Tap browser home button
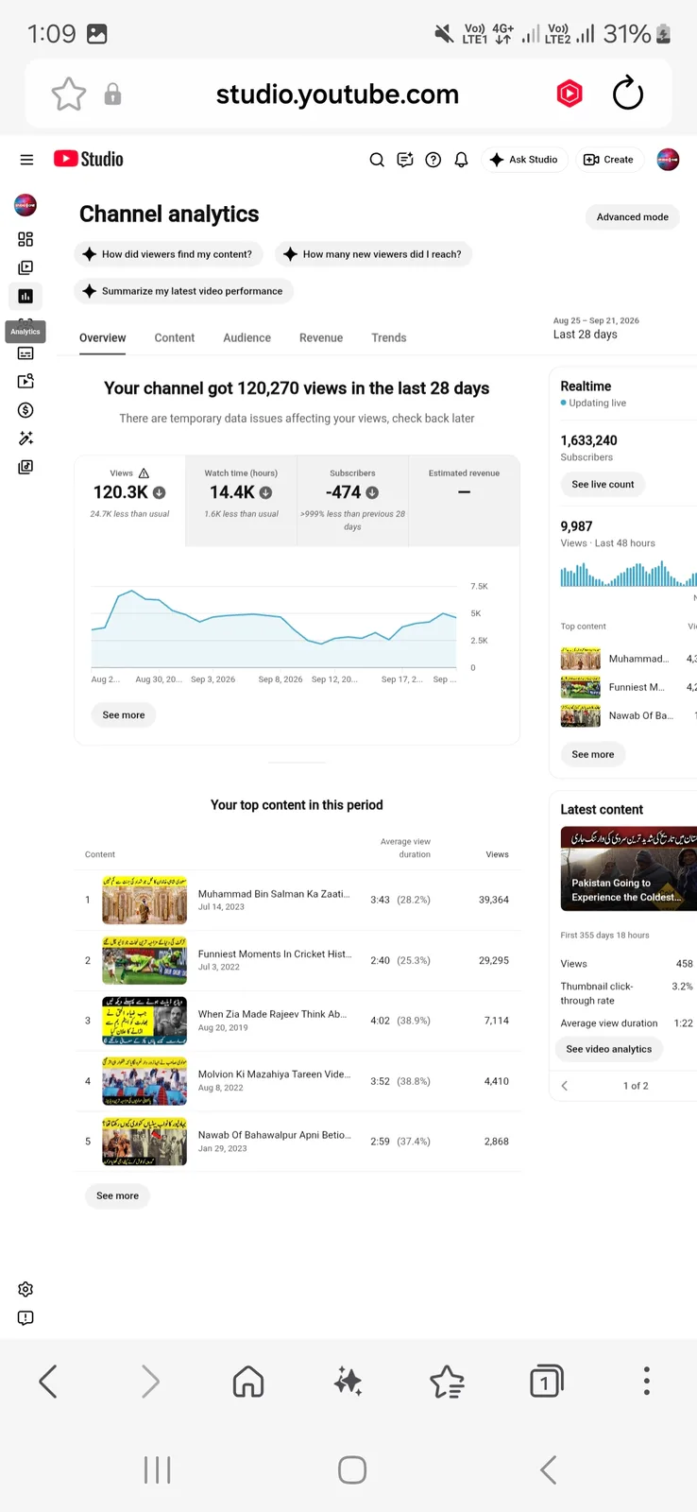 pyautogui.click(x=248, y=1382)
